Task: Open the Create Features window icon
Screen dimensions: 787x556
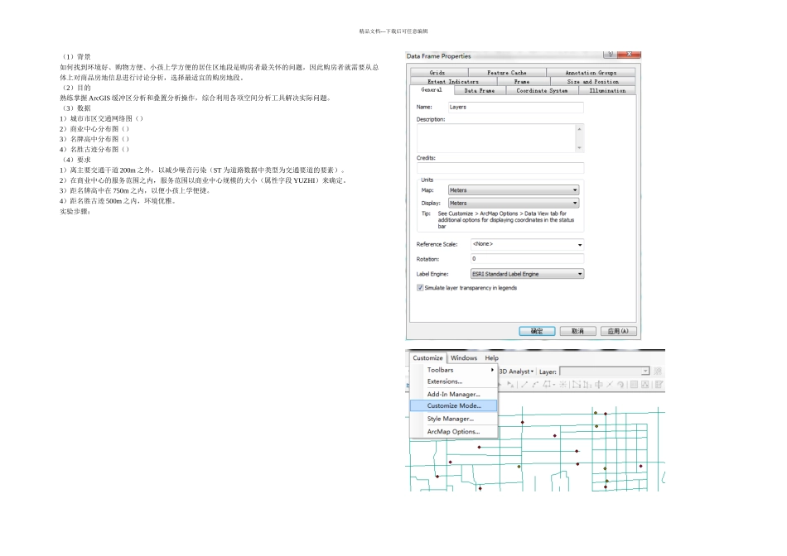Action: [659, 385]
